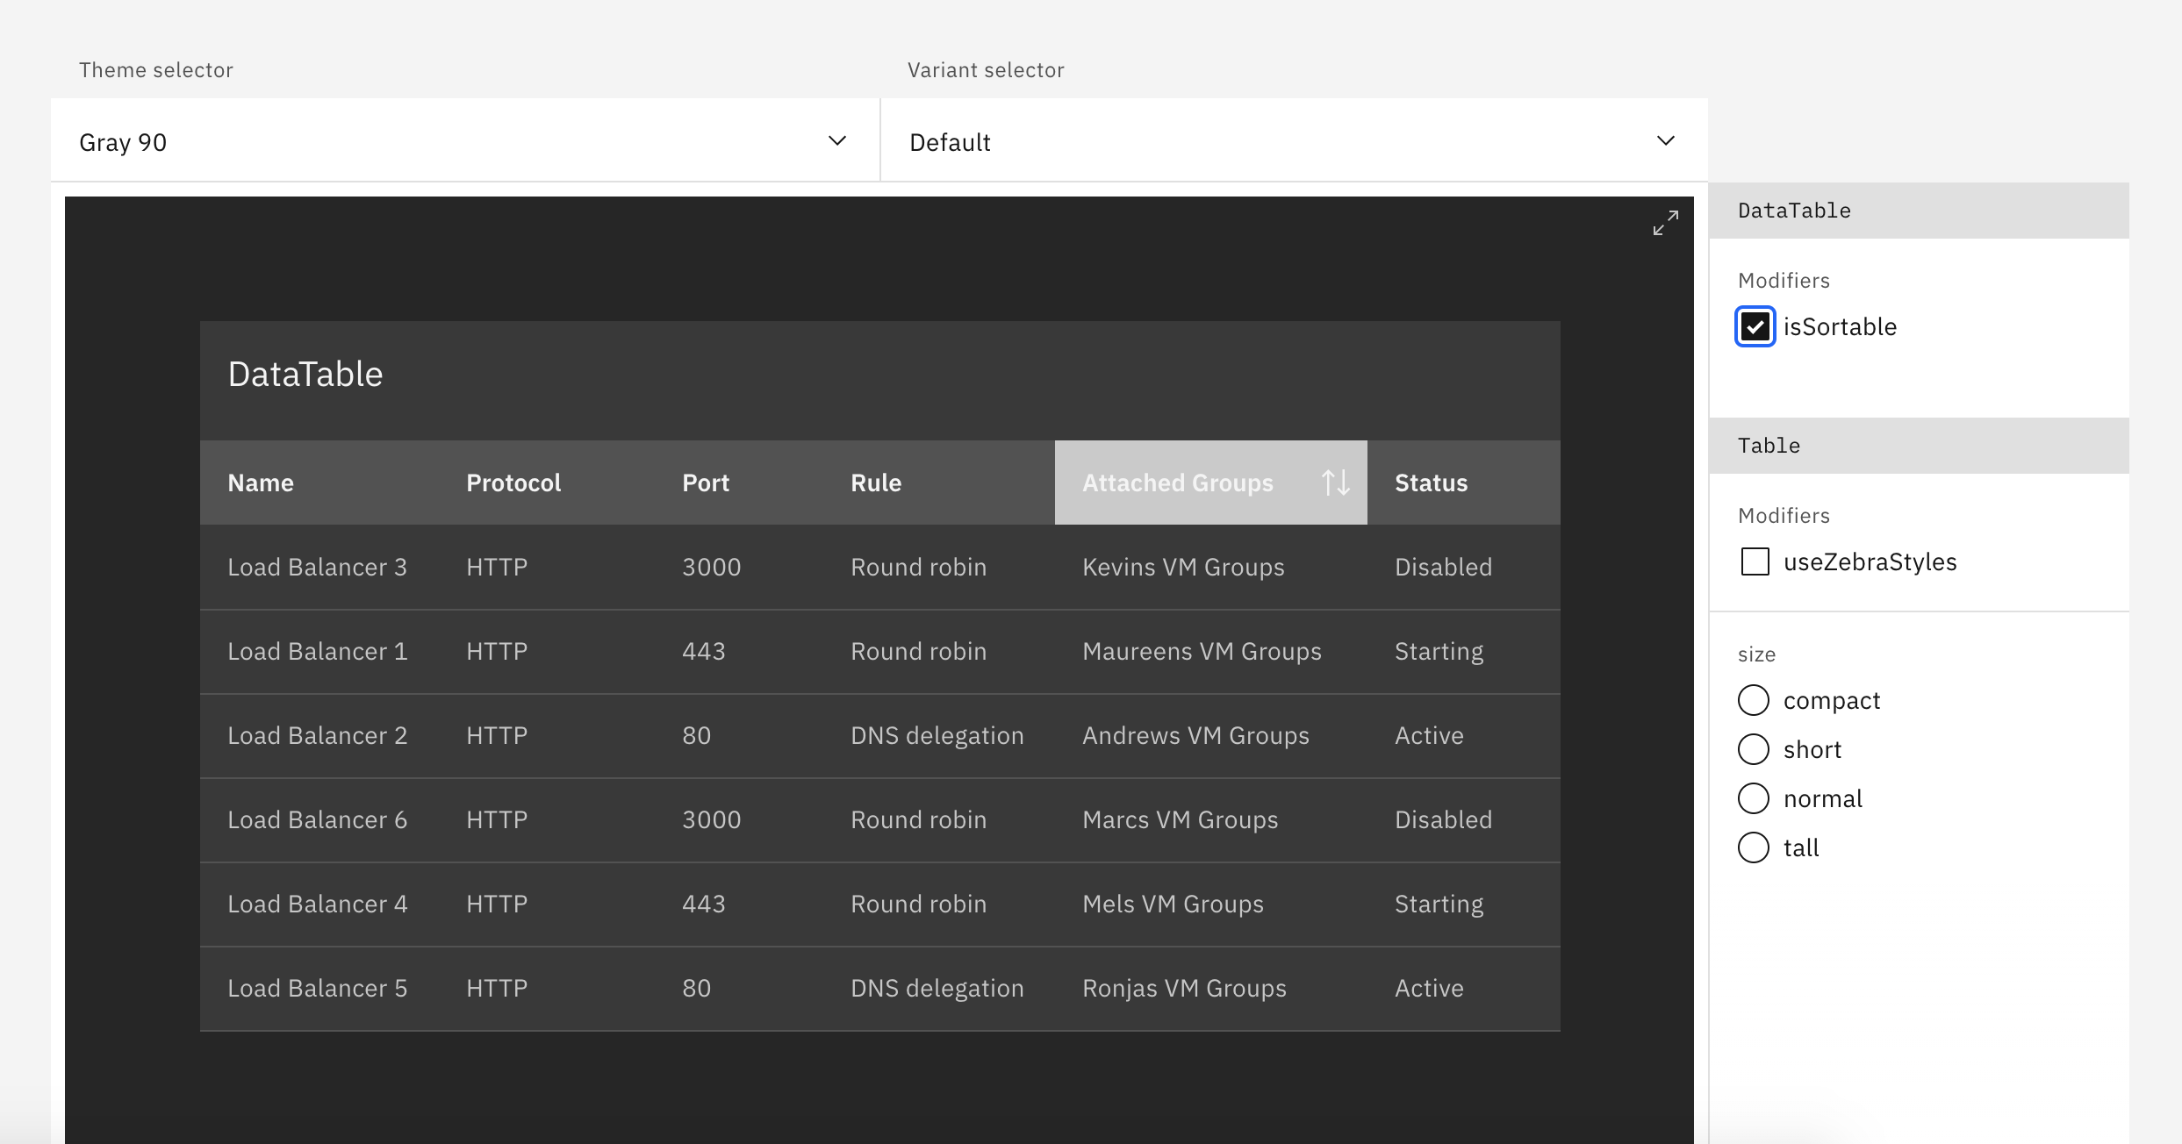Click the Load Balancer 3 name cell

[x=318, y=567]
